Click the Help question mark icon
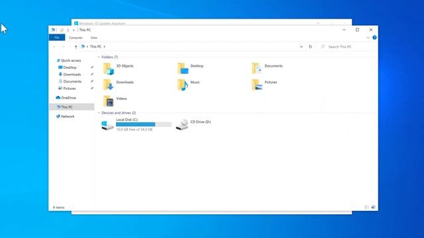 (x=374, y=38)
